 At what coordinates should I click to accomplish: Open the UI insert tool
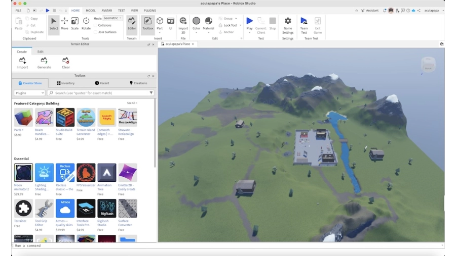[171, 24]
